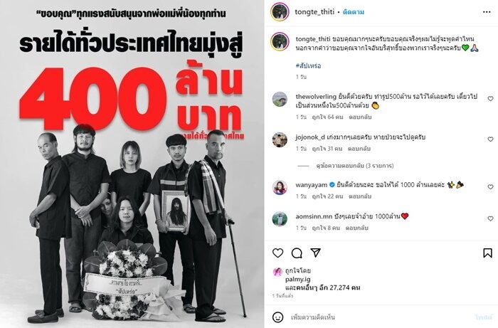Save the post with the bookmark icon

488,253
